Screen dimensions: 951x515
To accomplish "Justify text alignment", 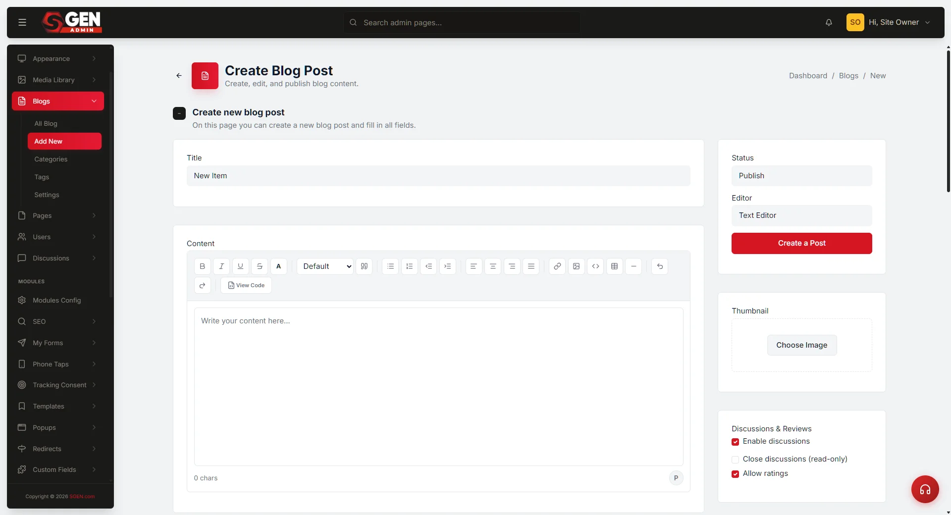I will 531,266.
